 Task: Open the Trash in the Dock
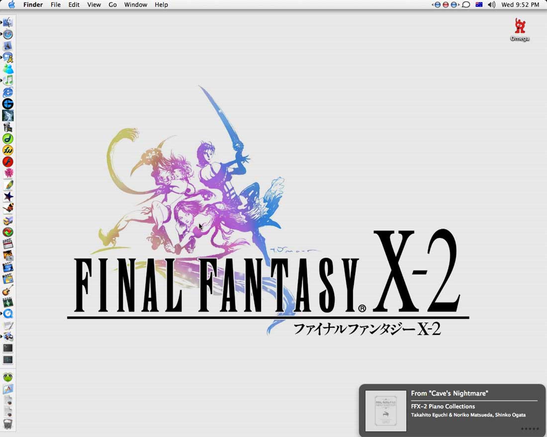tap(7, 424)
